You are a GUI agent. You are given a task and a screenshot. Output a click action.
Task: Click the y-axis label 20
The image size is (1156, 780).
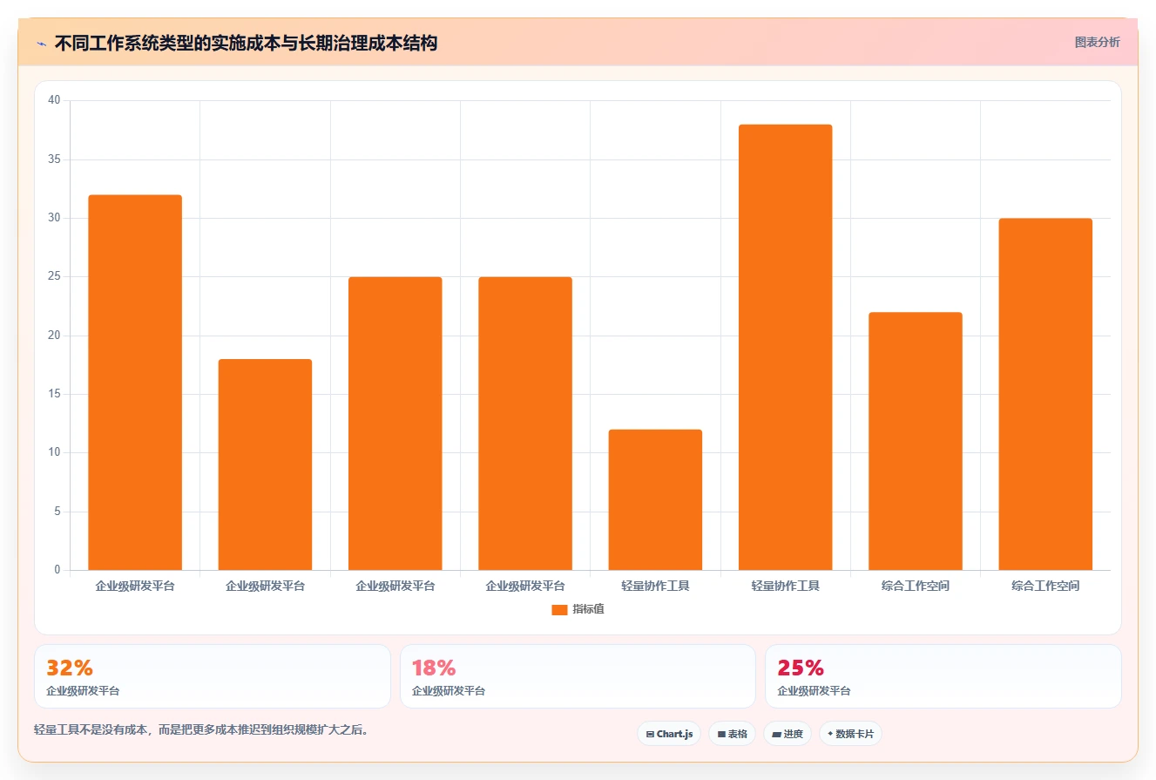54,336
